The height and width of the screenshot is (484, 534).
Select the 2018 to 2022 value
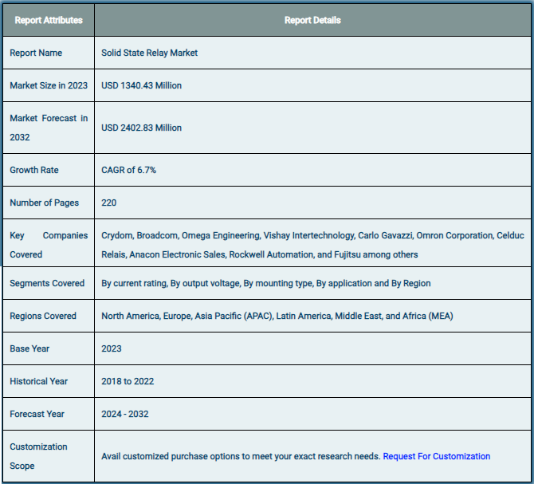[x=128, y=381]
